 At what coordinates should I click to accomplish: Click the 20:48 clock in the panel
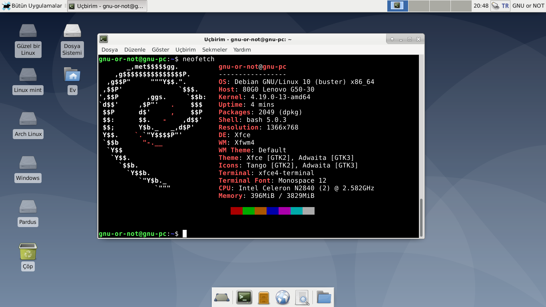tap(481, 6)
